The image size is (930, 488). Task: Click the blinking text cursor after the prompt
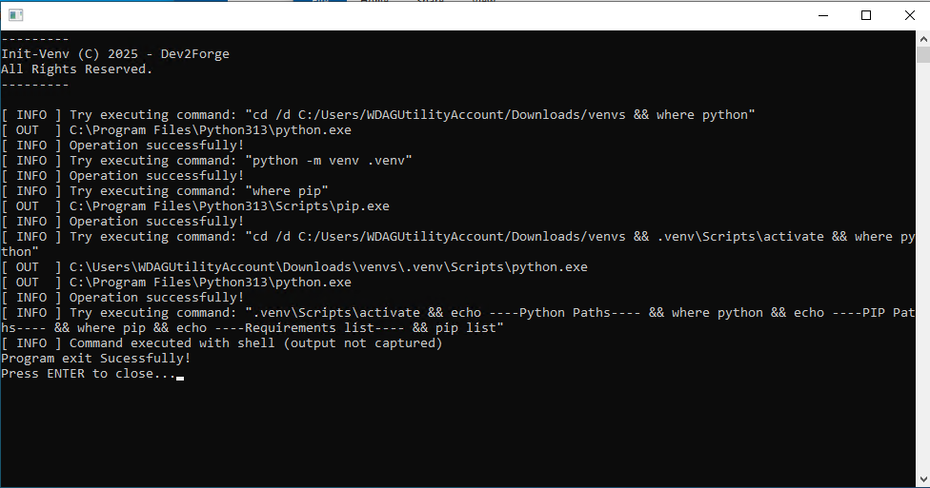pos(180,376)
